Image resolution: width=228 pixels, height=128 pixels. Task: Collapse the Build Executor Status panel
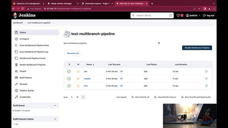55,119
